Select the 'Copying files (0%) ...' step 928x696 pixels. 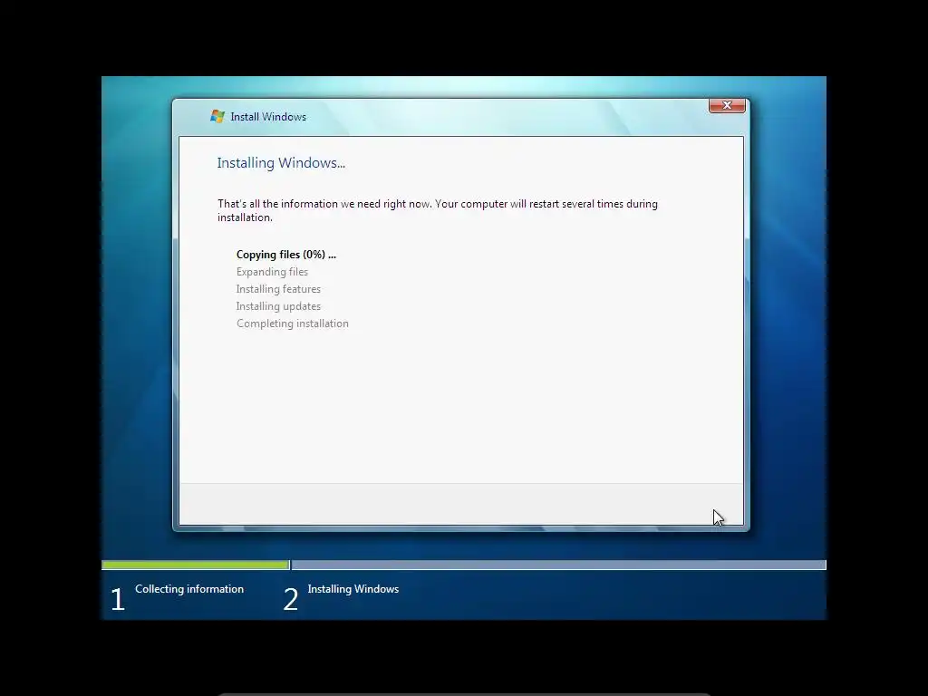point(285,255)
